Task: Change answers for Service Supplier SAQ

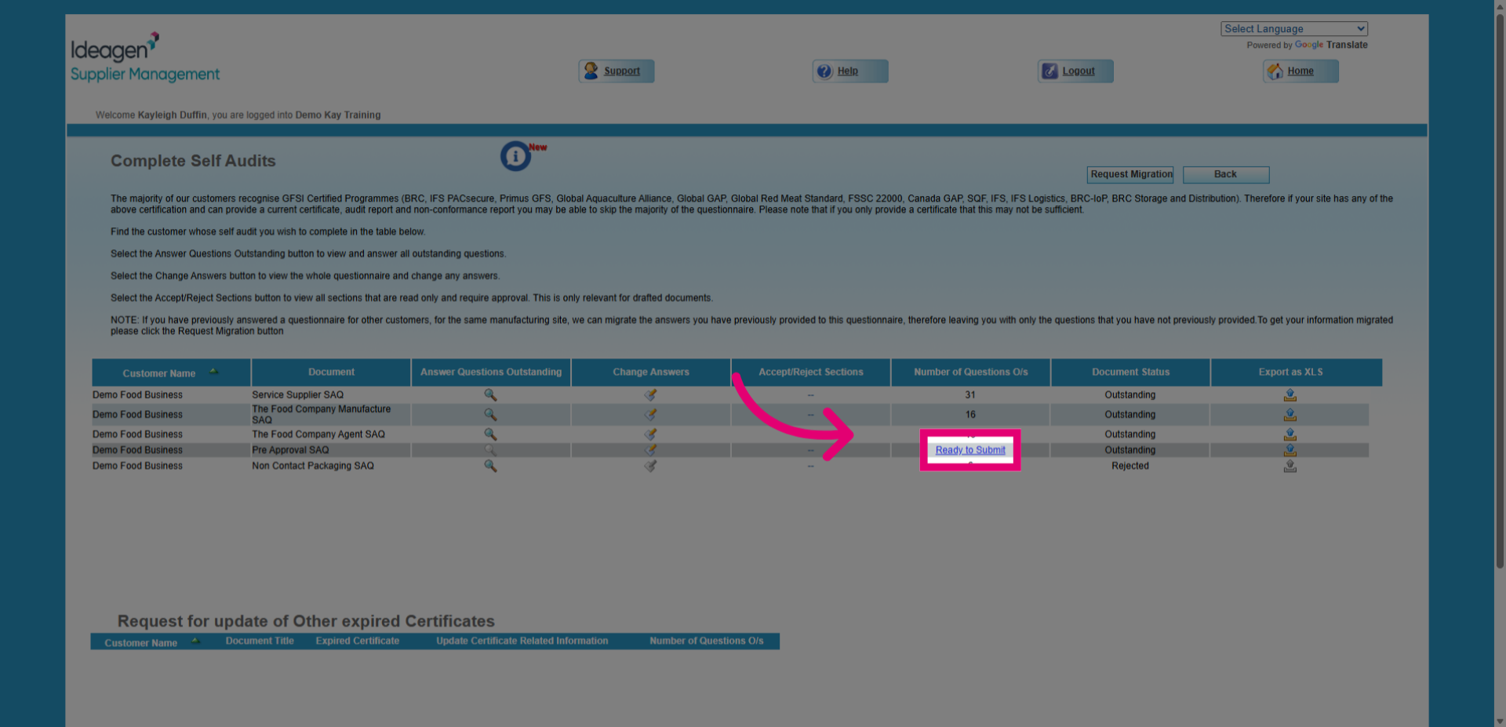Action: point(650,394)
